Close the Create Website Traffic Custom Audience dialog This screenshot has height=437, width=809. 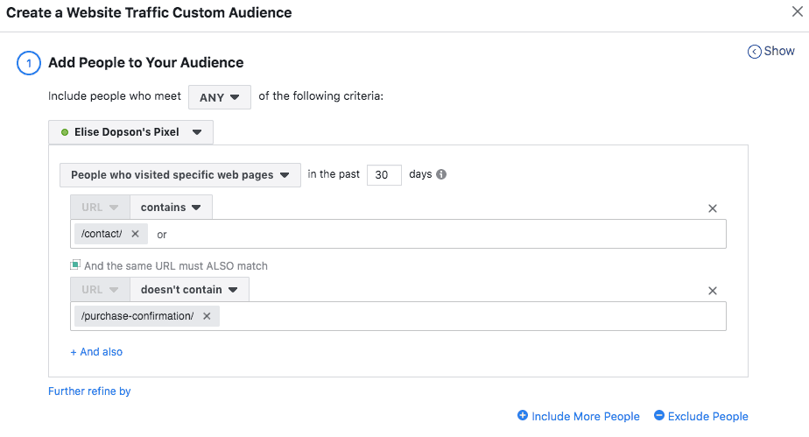click(x=796, y=12)
